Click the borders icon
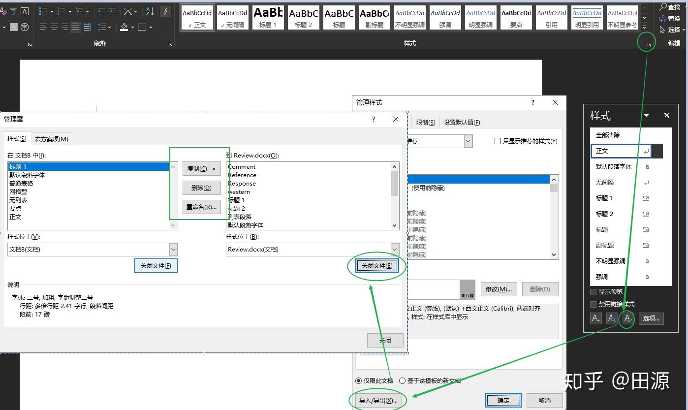 point(142,27)
